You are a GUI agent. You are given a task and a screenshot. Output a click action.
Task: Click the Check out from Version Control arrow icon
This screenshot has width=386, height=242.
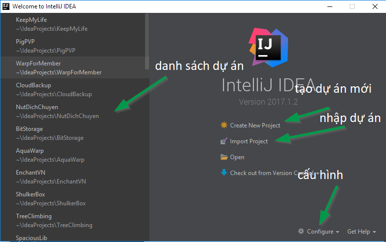[224, 173]
